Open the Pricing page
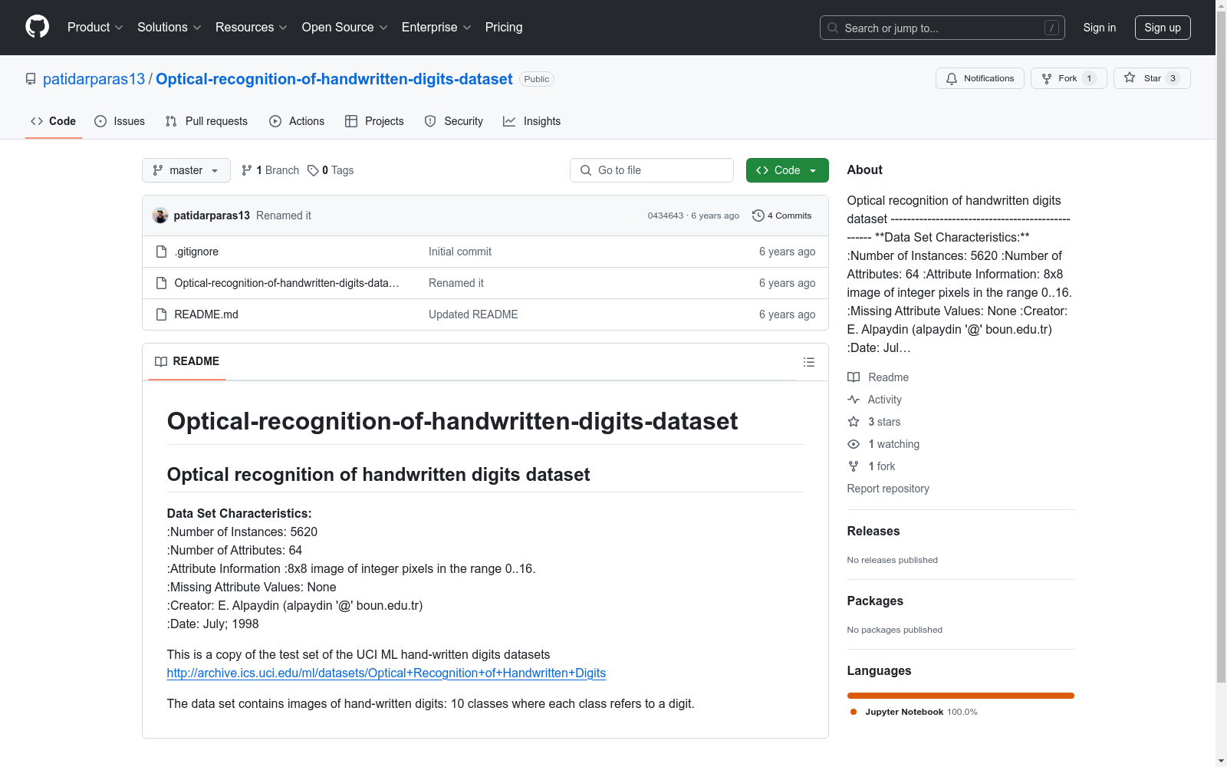Viewport: 1227px width, 767px height. (x=504, y=27)
